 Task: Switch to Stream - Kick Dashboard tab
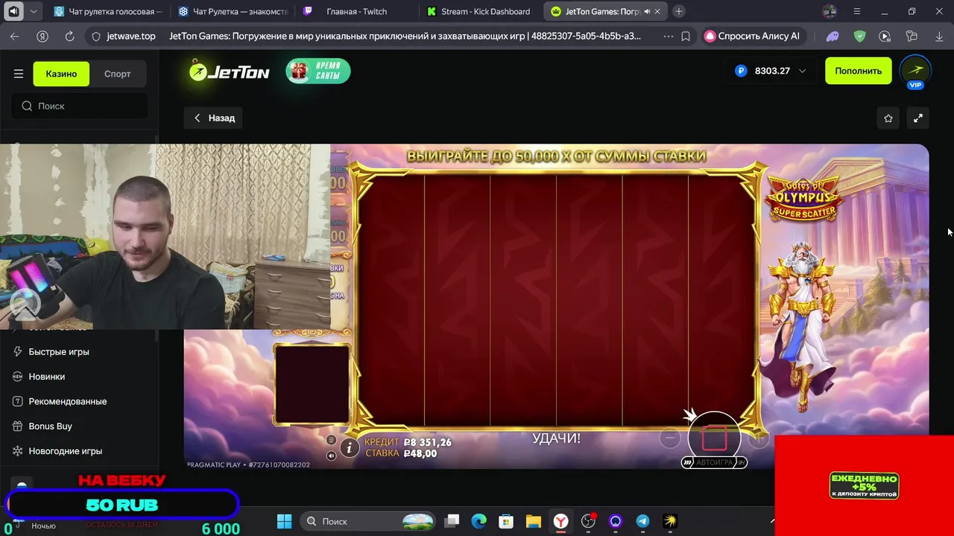[481, 11]
